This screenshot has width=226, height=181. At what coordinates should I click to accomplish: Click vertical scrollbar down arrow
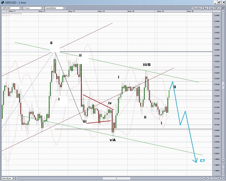click(x=223, y=160)
